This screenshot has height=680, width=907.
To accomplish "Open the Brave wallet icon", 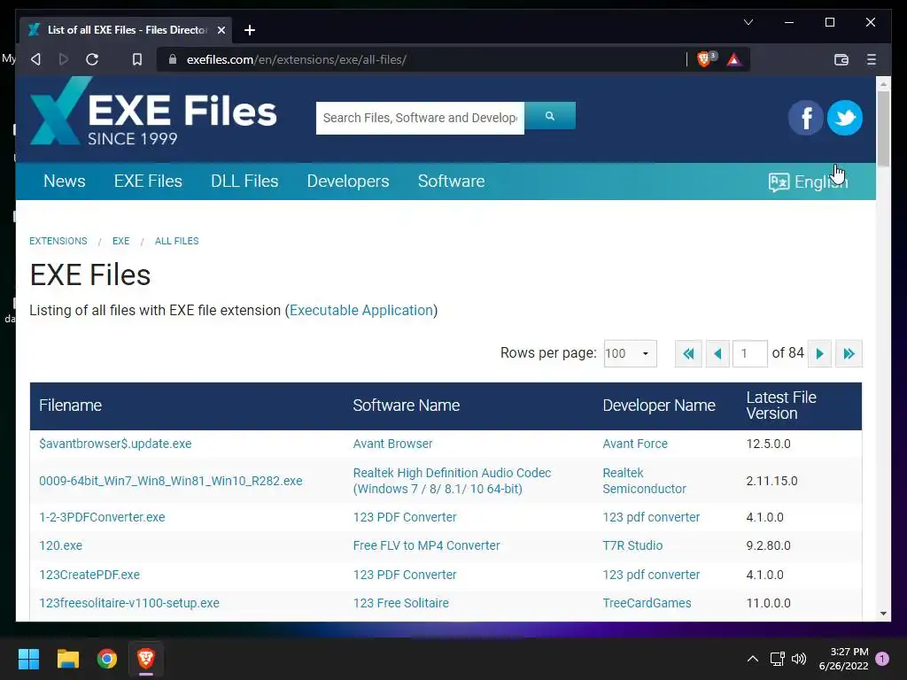I will [841, 59].
